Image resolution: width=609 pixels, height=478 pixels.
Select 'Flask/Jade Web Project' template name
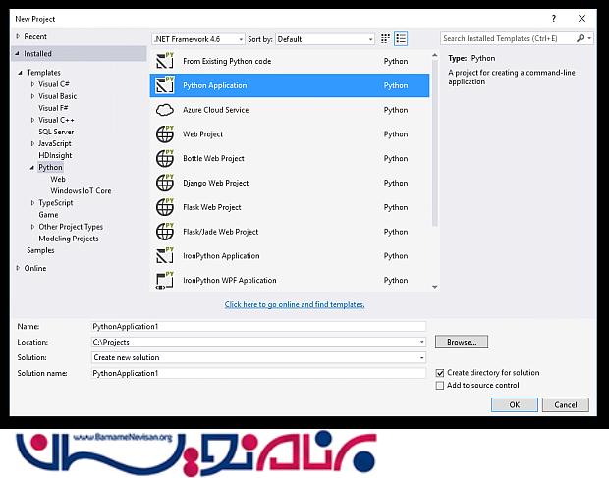(221, 232)
